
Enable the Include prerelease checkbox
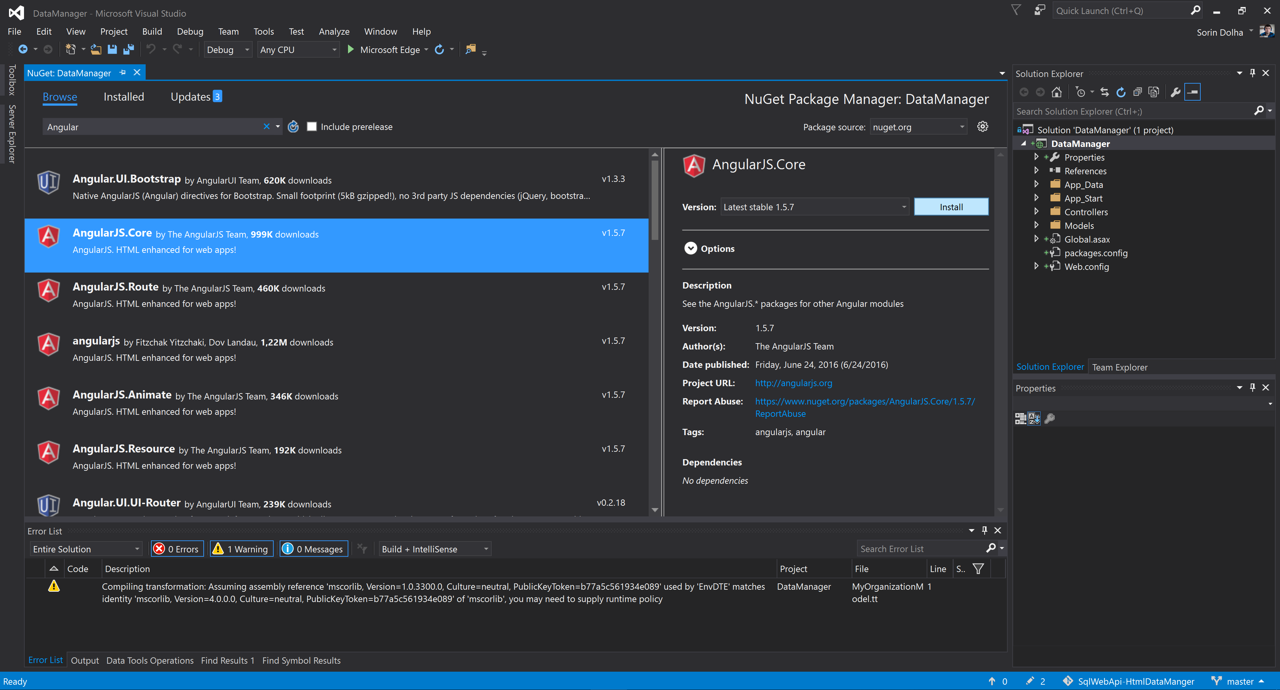[312, 127]
